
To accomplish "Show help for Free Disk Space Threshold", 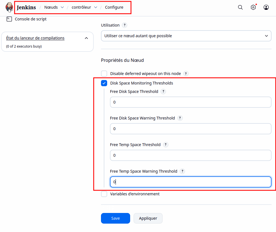I will coord(163,92).
